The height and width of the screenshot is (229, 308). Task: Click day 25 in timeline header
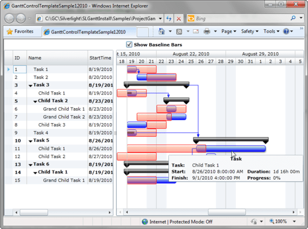(x=191, y=61)
